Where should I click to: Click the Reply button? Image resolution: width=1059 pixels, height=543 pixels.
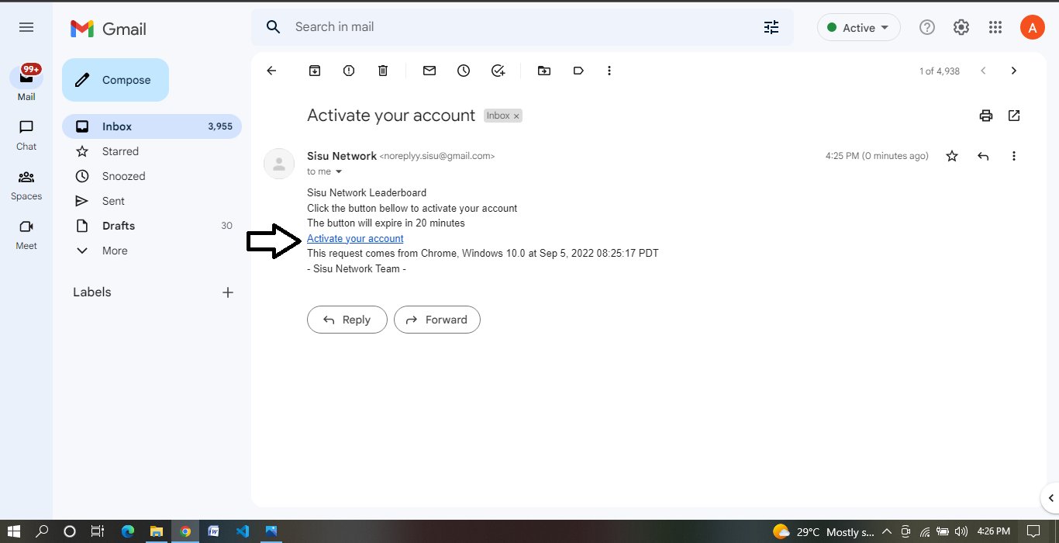tap(347, 320)
